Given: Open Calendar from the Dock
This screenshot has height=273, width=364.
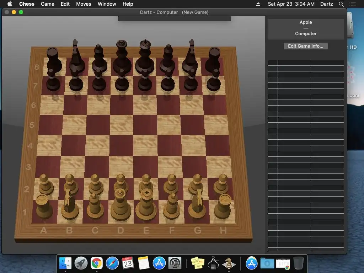Looking at the screenshot, I should [128, 263].
